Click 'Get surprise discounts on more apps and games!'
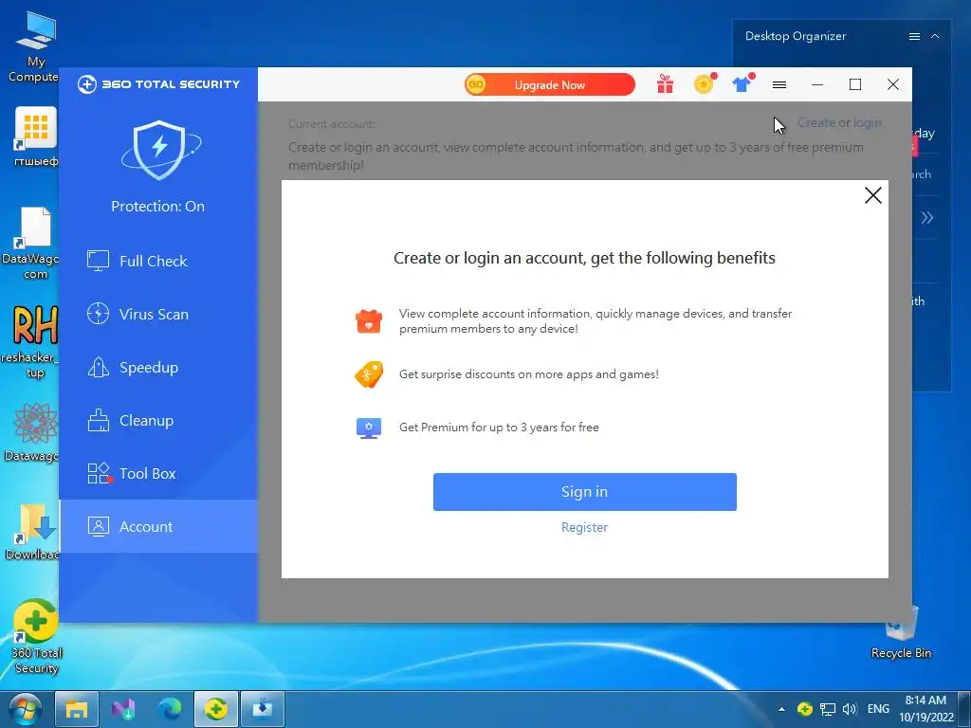971x728 pixels. pos(529,373)
